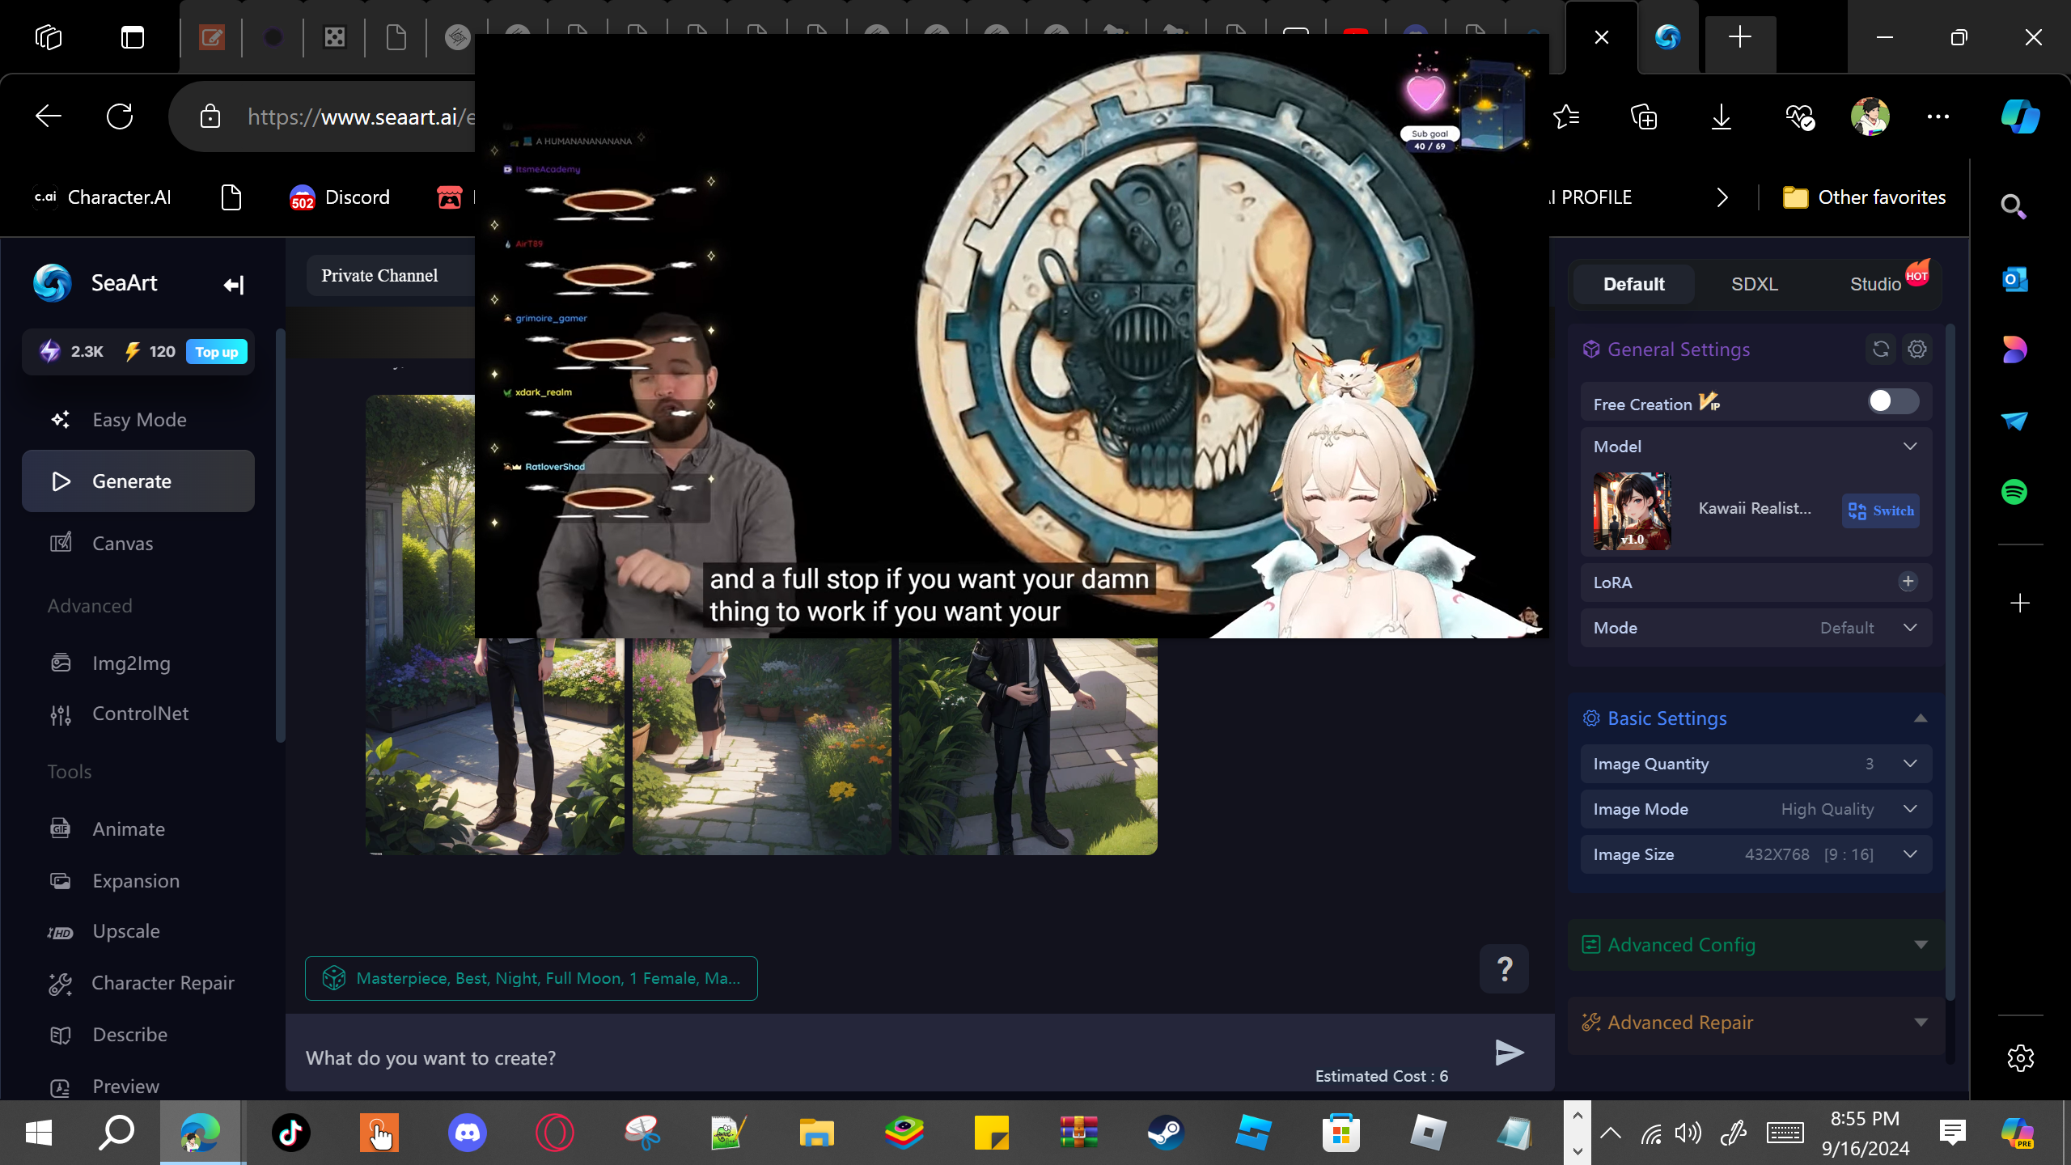Click Switch to change the model
This screenshot has width=2071, height=1165.
(1881, 510)
